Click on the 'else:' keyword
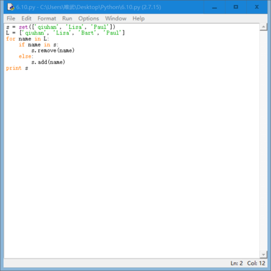This screenshot has width=271, height=271. (x=26, y=56)
